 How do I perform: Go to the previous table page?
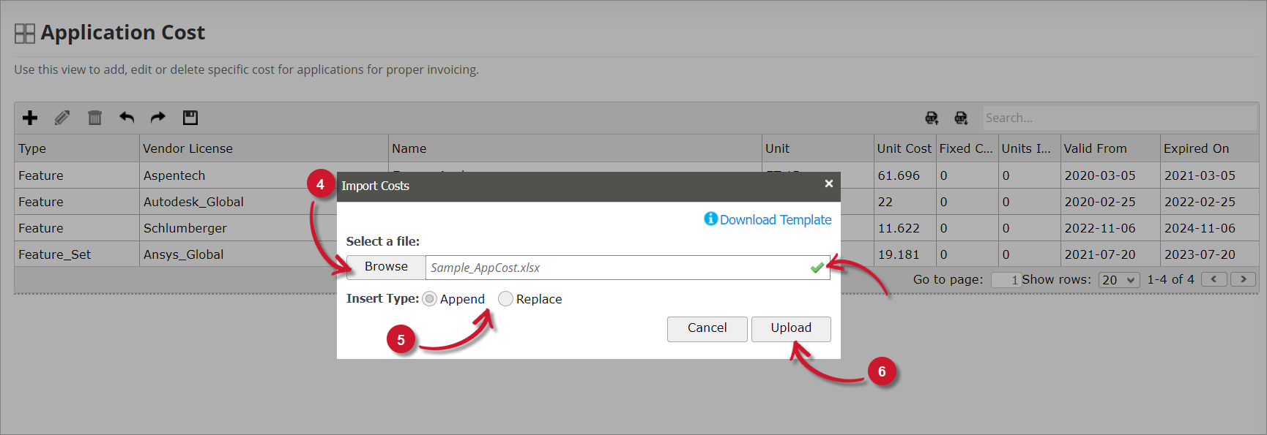coord(1214,279)
